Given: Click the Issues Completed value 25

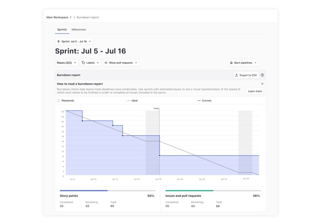Looking at the screenshot, I should (x=167, y=206).
